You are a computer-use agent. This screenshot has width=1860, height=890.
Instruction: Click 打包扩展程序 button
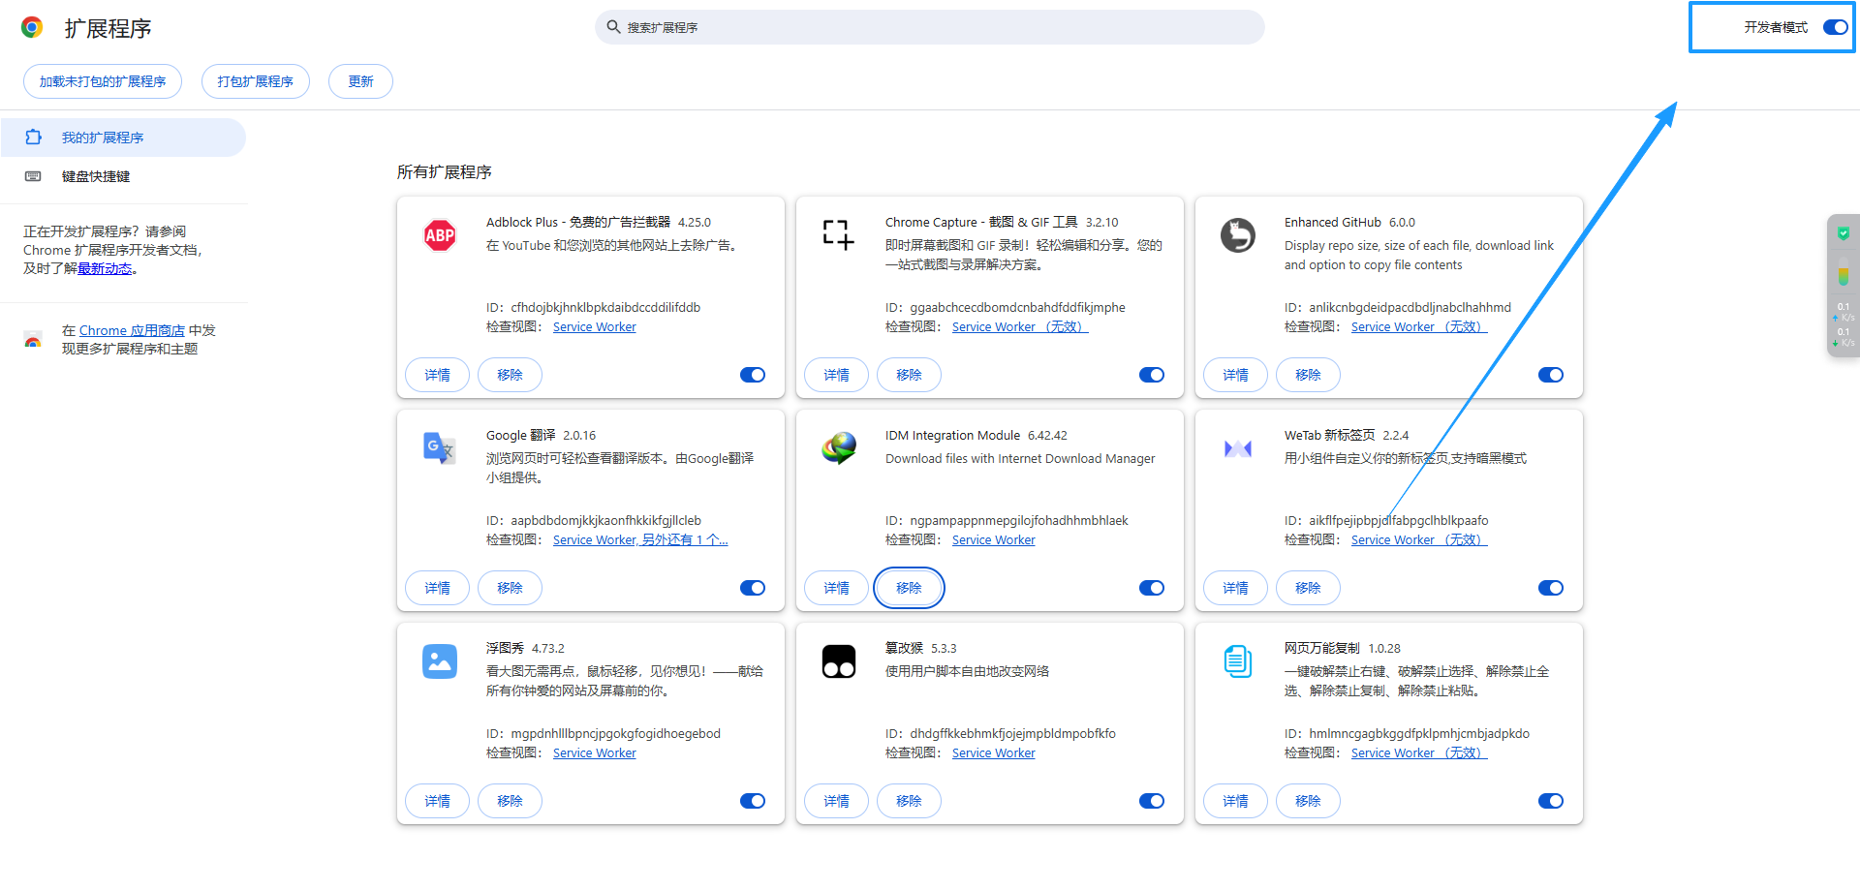coord(256,81)
